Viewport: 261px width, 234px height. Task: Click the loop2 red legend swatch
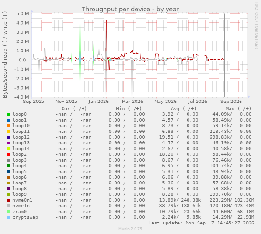[x=8, y=154]
